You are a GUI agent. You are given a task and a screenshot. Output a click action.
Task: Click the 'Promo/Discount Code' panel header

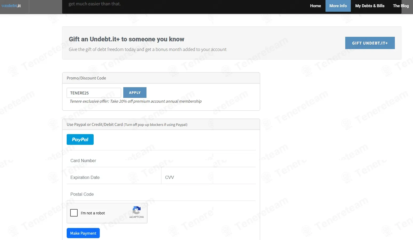pos(161,78)
